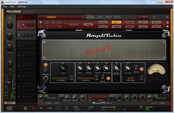Click the DELETE preset button
174x113 pixels.
[117, 17]
